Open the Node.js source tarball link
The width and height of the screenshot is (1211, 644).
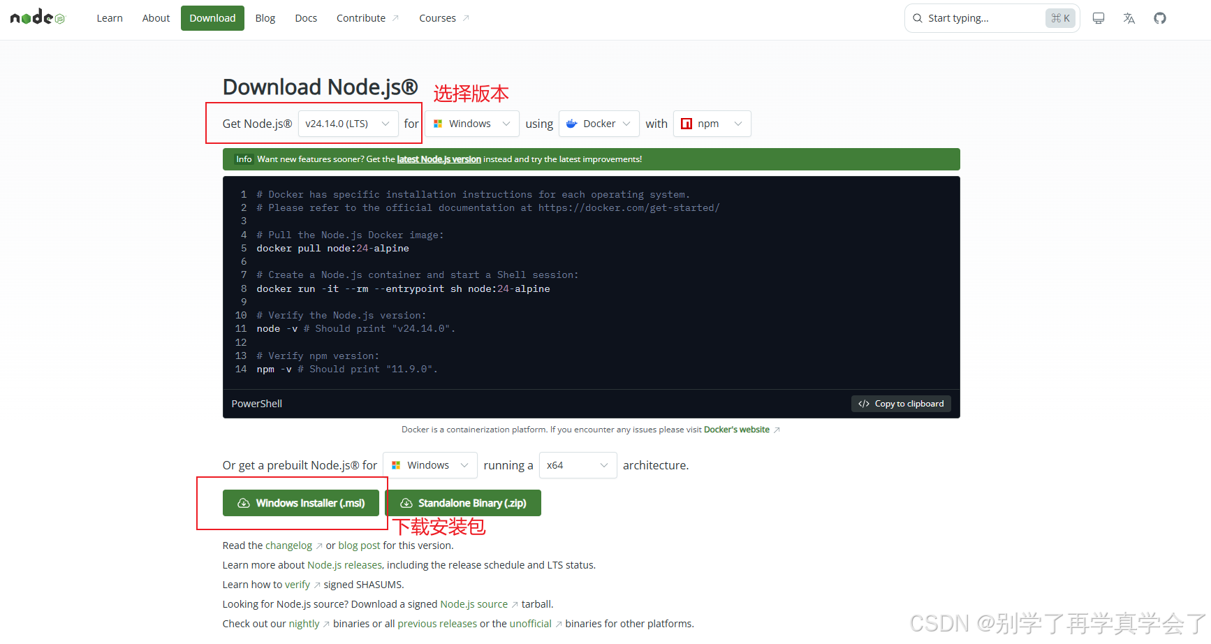pos(474,604)
